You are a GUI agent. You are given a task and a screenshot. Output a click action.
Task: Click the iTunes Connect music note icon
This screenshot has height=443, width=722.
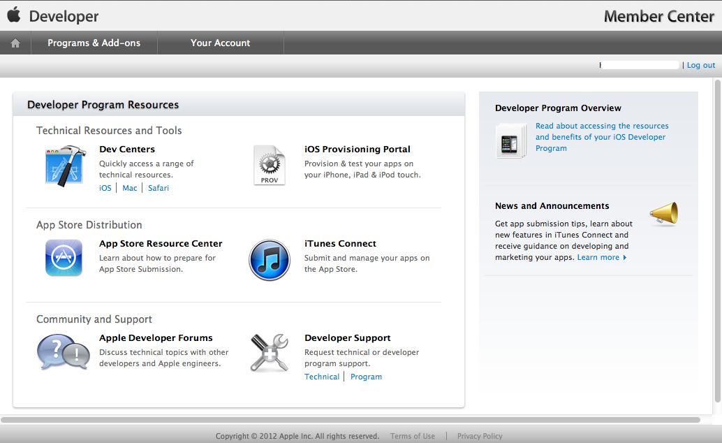coord(270,260)
